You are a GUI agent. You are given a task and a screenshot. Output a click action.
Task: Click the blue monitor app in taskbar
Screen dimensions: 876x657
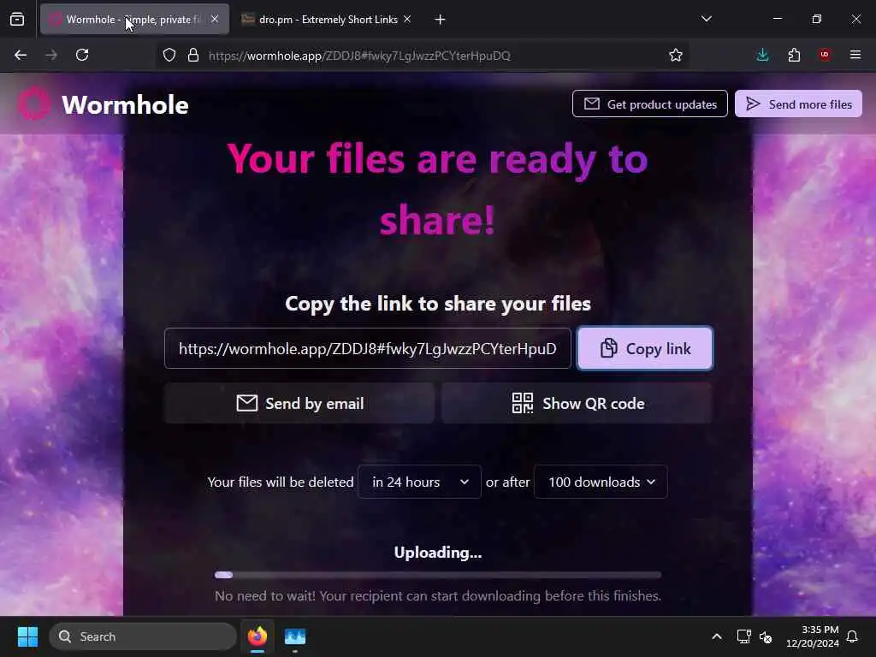[x=295, y=636]
